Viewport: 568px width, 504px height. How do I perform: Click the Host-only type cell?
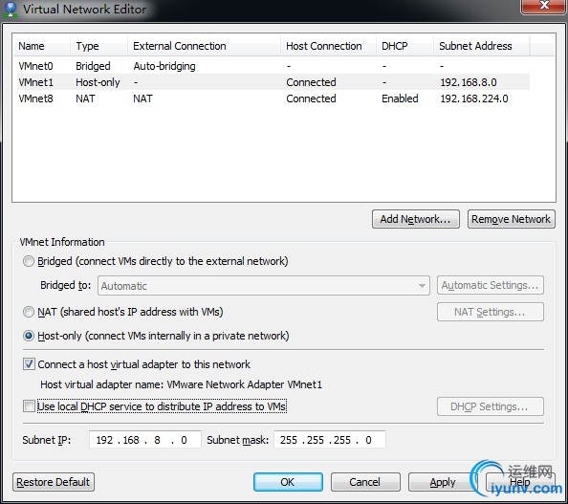point(98,82)
